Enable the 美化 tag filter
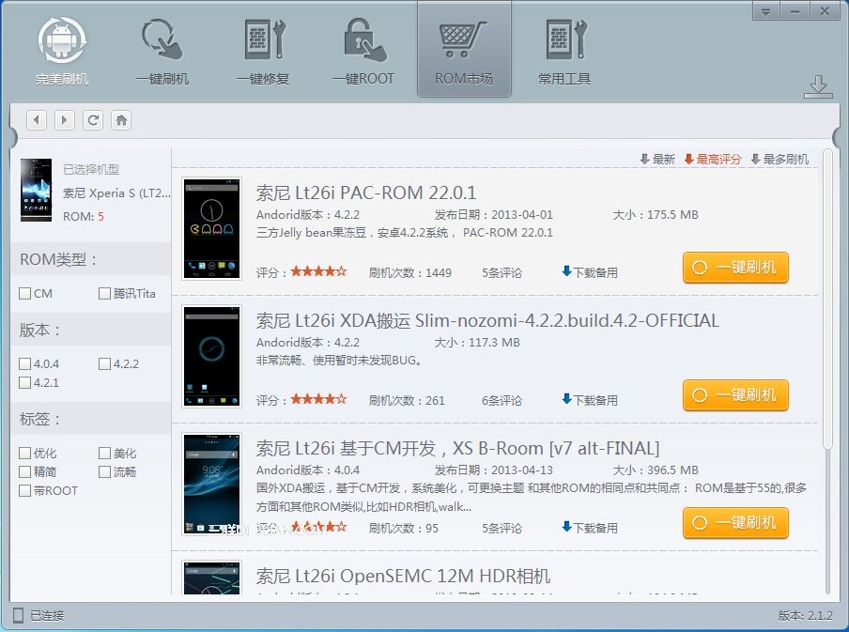Screen dimensions: 849x632 [104, 453]
